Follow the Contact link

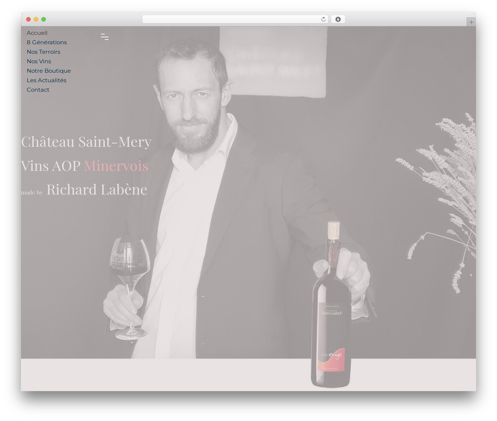click(38, 90)
